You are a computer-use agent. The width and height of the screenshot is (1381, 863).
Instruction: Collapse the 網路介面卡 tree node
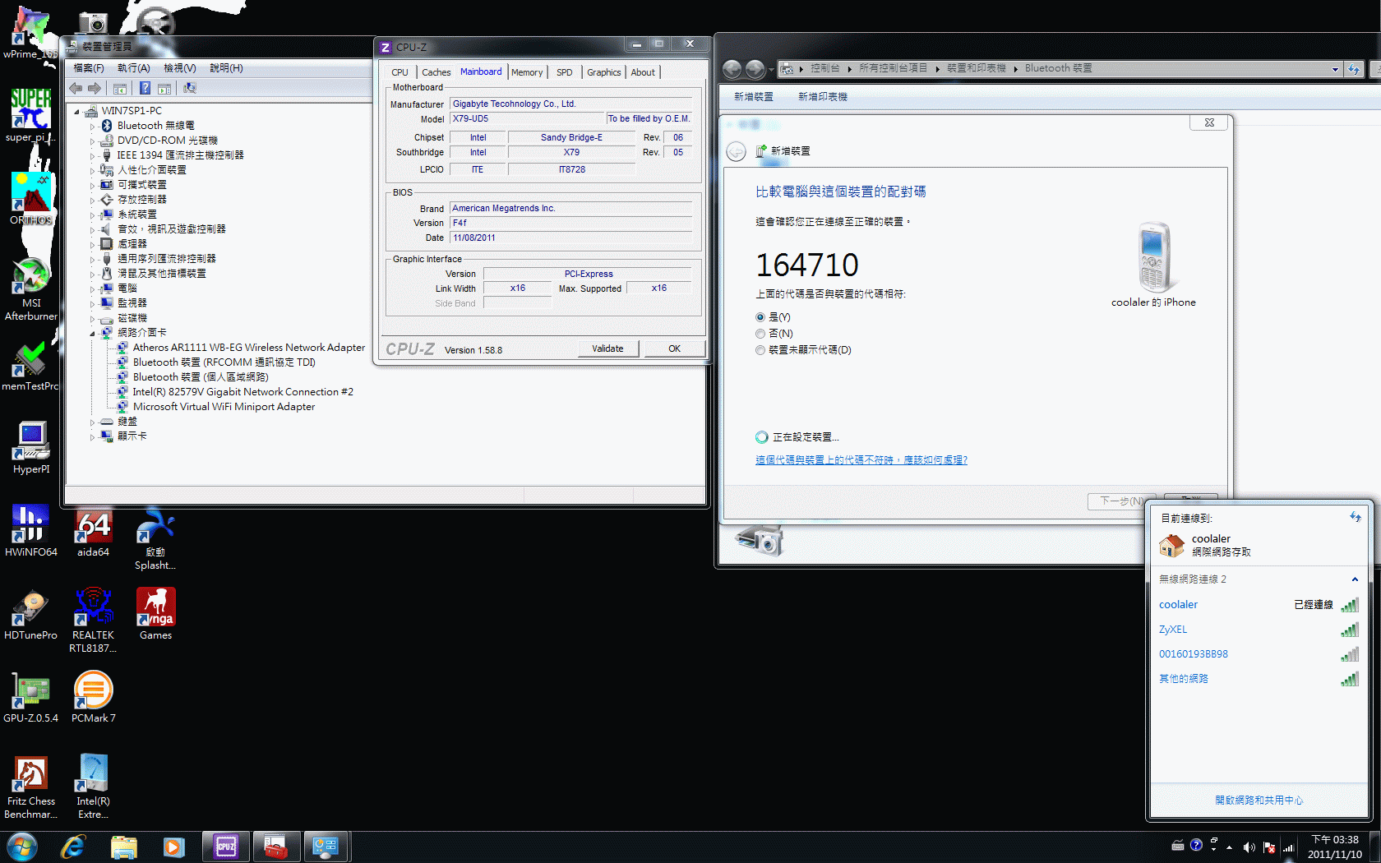[92, 334]
